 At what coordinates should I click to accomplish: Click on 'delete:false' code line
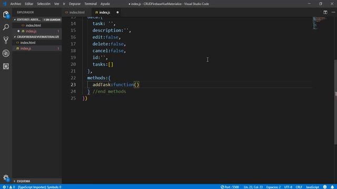[x=109, y=44]
